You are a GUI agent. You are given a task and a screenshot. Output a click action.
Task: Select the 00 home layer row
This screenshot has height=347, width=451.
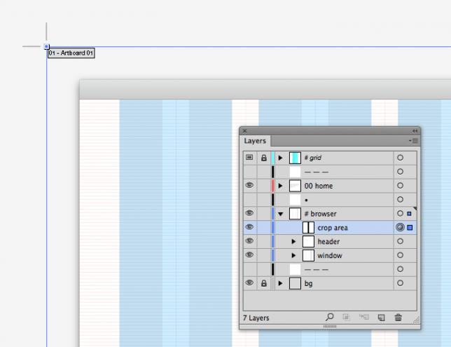330,186
